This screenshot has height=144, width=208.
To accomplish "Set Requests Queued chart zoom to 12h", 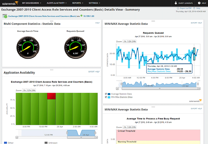I will pos(129,41).
